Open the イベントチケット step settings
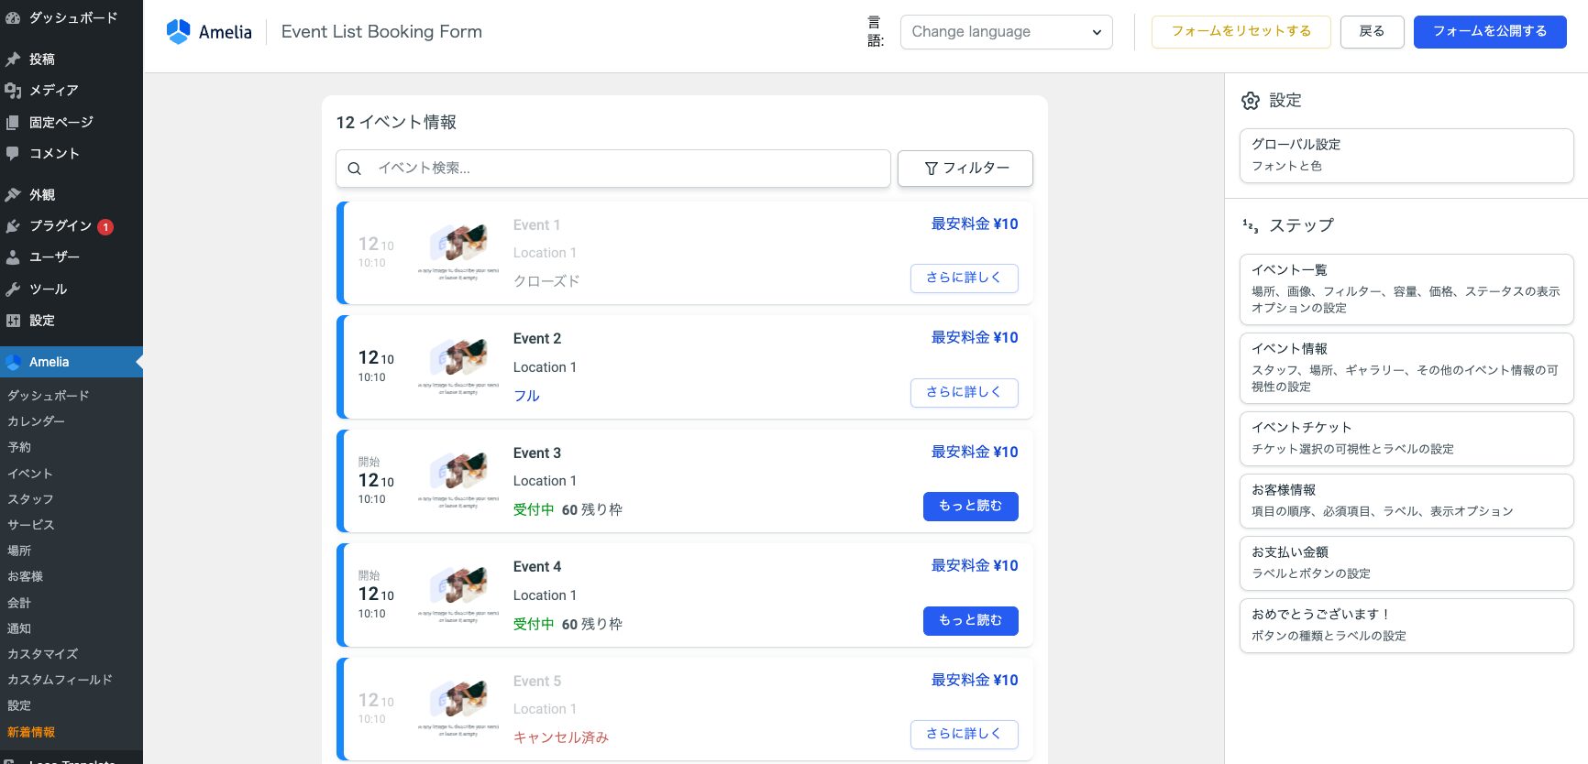This screenshot has height=764, width=1588. [1406, 437]
